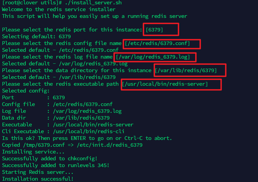Click the 'Selecting default: 6379' line

click(36, 36)
